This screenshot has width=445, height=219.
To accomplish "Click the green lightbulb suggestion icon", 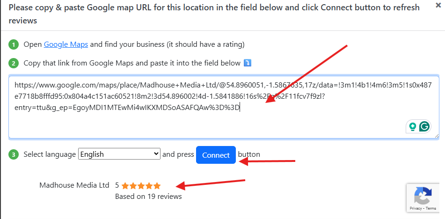I will (413, 126).
